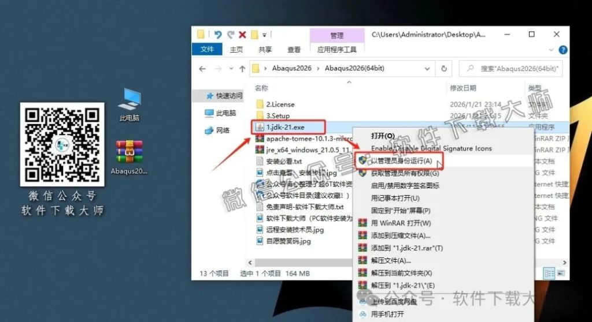Image resolution: width=592 pixels, height=322 pixels.
Task: Choose 获取管理员所有权限(G)
Action: (x=405, y=173)
